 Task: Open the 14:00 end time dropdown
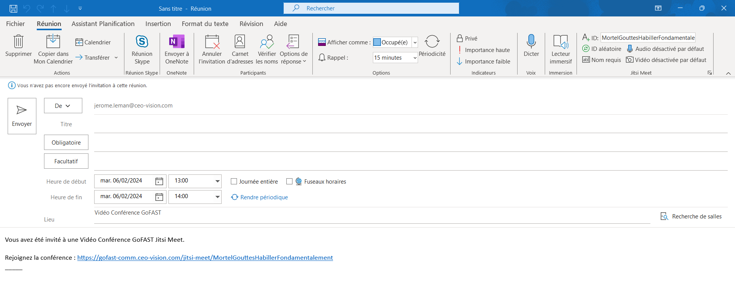tap(217, 197)
